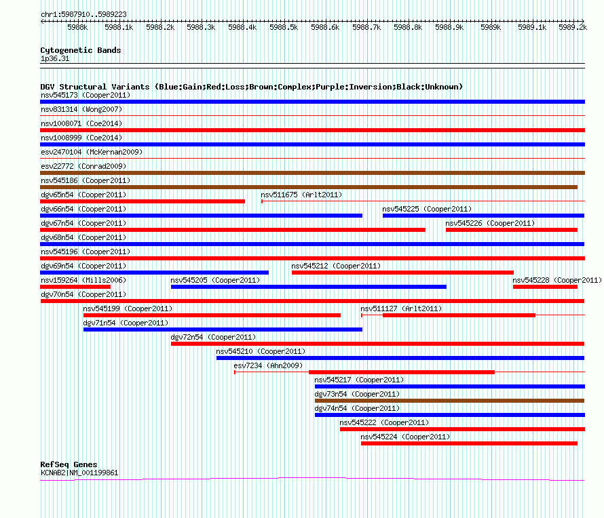Click the esv22772 (Conrad2009) label
The image size is (604, 518).
[83, 166]
